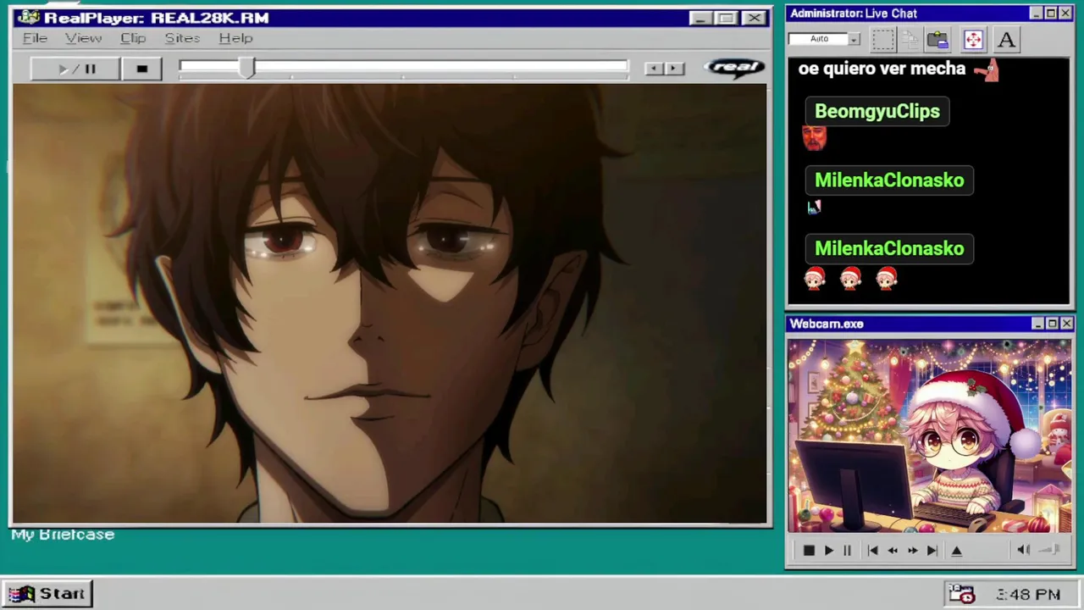Open the Sites menu in RealPlayer

182,38
